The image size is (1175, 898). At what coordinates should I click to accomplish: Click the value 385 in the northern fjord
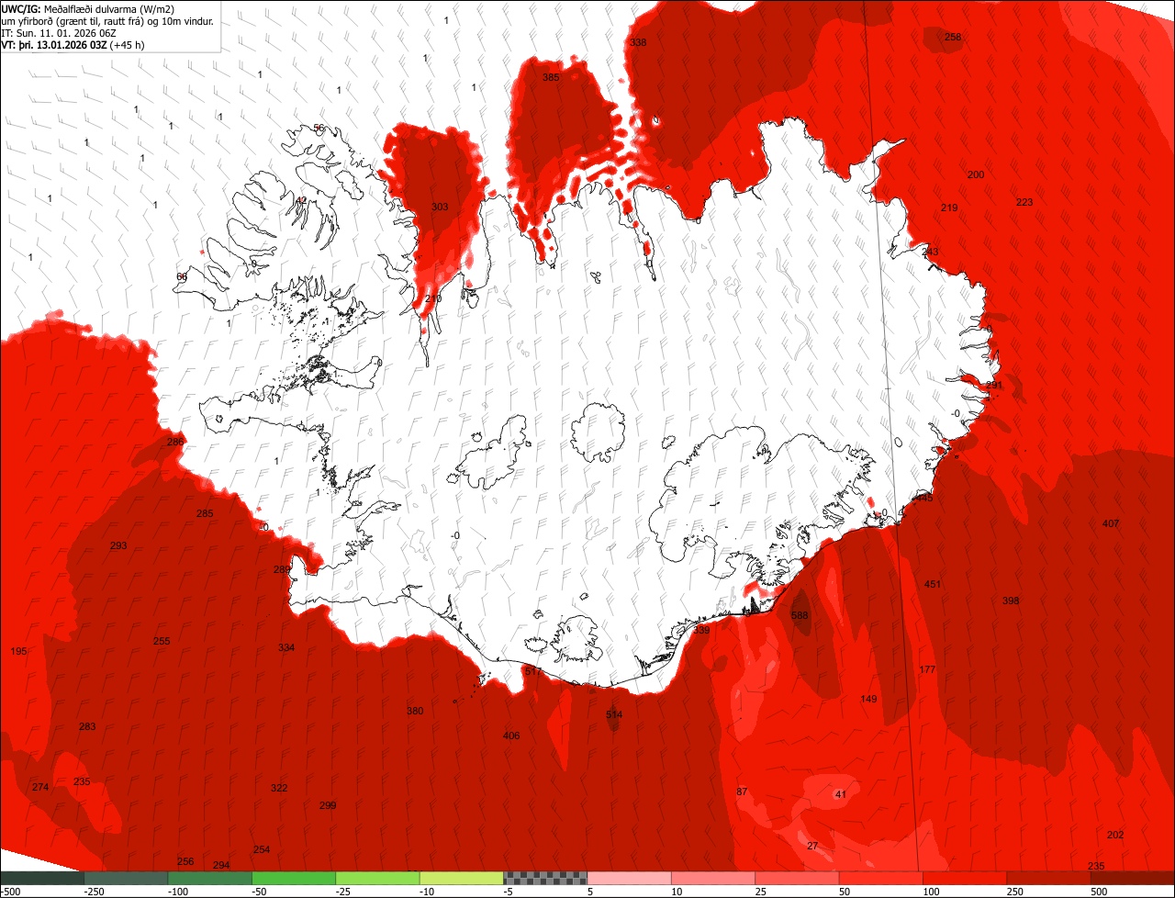point(551,78)
